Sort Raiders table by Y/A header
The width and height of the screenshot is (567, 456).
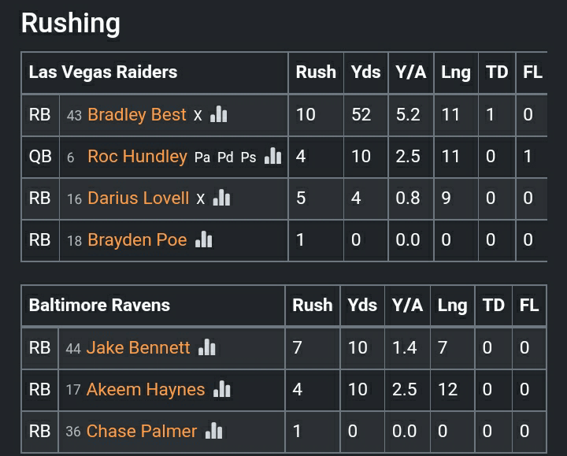click(x=411, y=72)
